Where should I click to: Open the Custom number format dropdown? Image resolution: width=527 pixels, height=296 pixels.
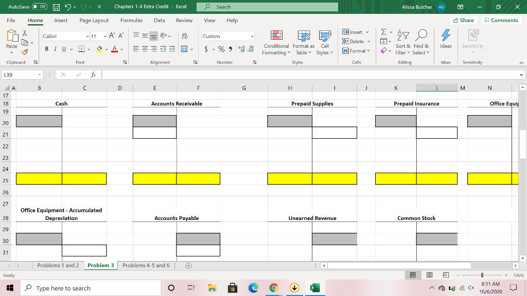(x=252, y=36)
